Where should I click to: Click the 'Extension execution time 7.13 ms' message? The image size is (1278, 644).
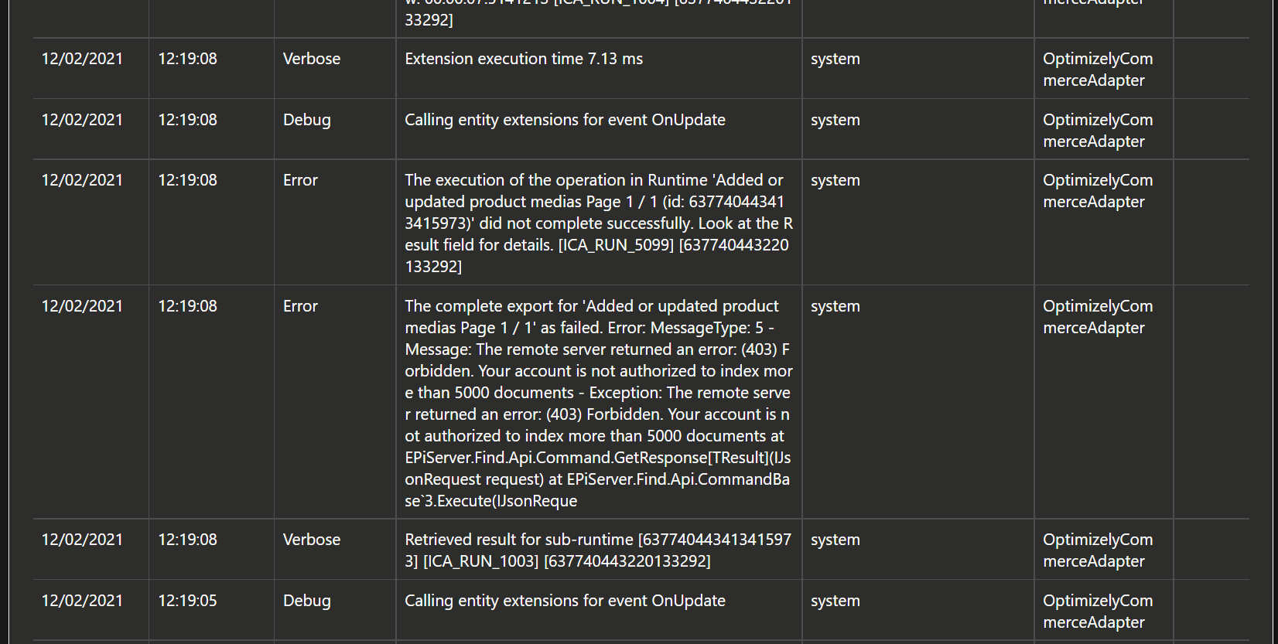pos(524,59)
